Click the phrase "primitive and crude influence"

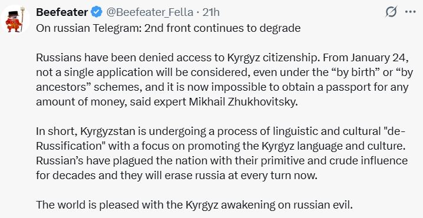point(327,160)
